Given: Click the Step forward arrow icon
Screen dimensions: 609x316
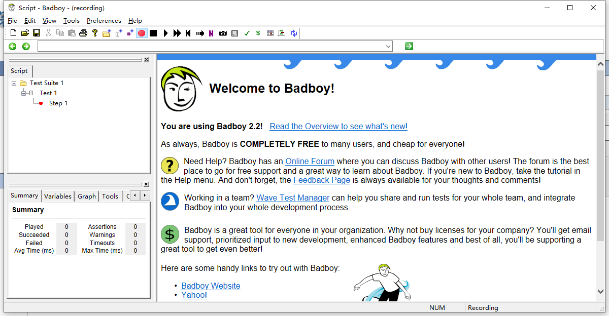Looking at the screenshot, I should 200,33.
